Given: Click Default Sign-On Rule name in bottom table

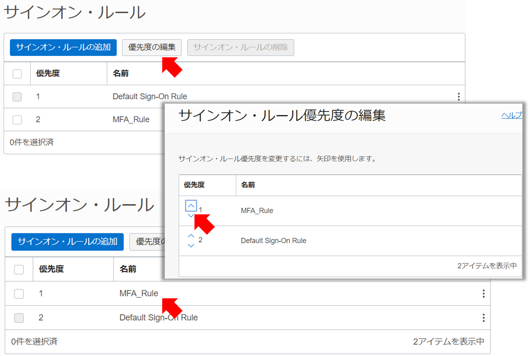Looking at the screenshot, I should coord(158,318).
